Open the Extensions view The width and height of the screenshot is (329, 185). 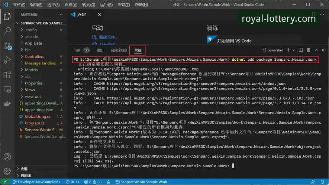(7, 74)
